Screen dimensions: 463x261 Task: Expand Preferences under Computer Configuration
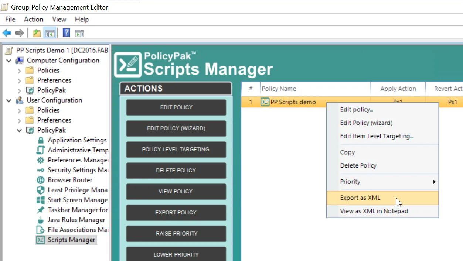pyautogui.click(x=19, y=80)
